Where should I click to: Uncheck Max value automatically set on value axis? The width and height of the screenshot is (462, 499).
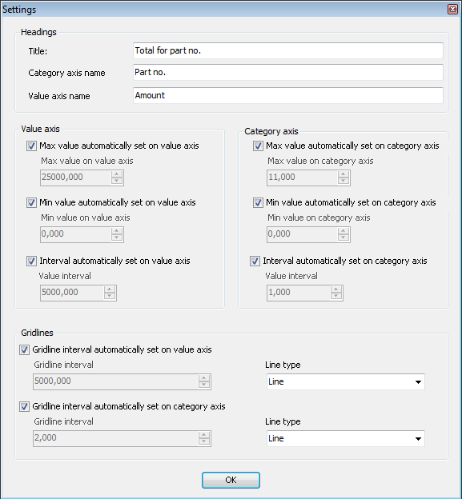point(31,146)
